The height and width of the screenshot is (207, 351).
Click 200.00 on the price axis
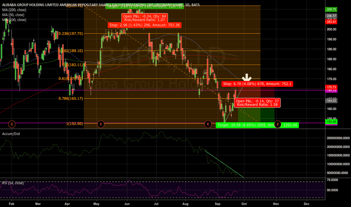point(331,29)
